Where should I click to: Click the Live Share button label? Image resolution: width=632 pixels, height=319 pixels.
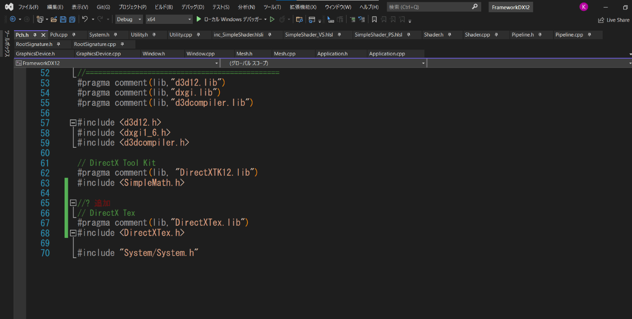tap(618, 20)
